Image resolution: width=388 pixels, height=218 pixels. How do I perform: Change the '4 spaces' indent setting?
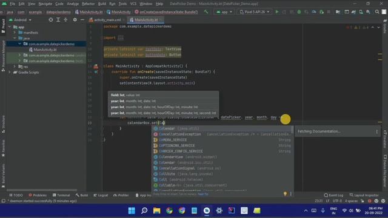coord(351,201)
